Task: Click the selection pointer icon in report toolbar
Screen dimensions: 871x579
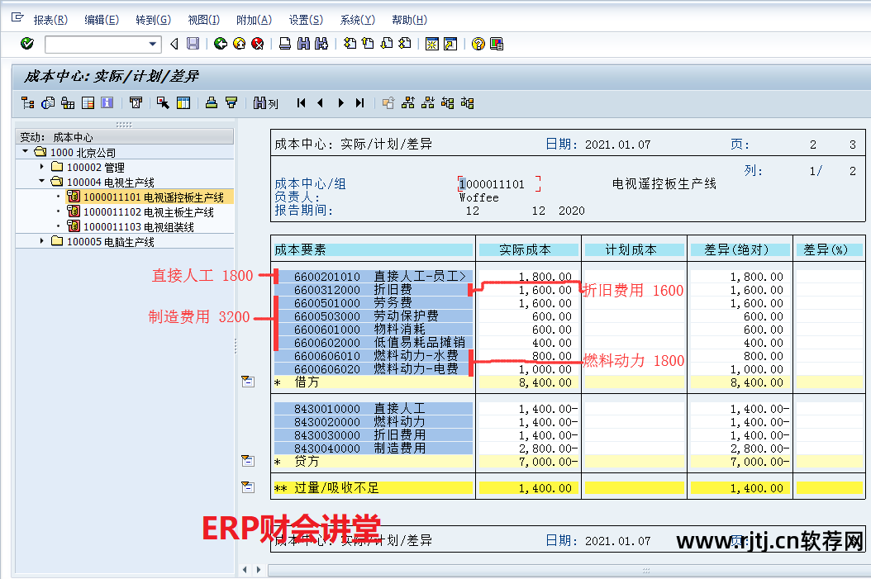Action: (163, 102)
